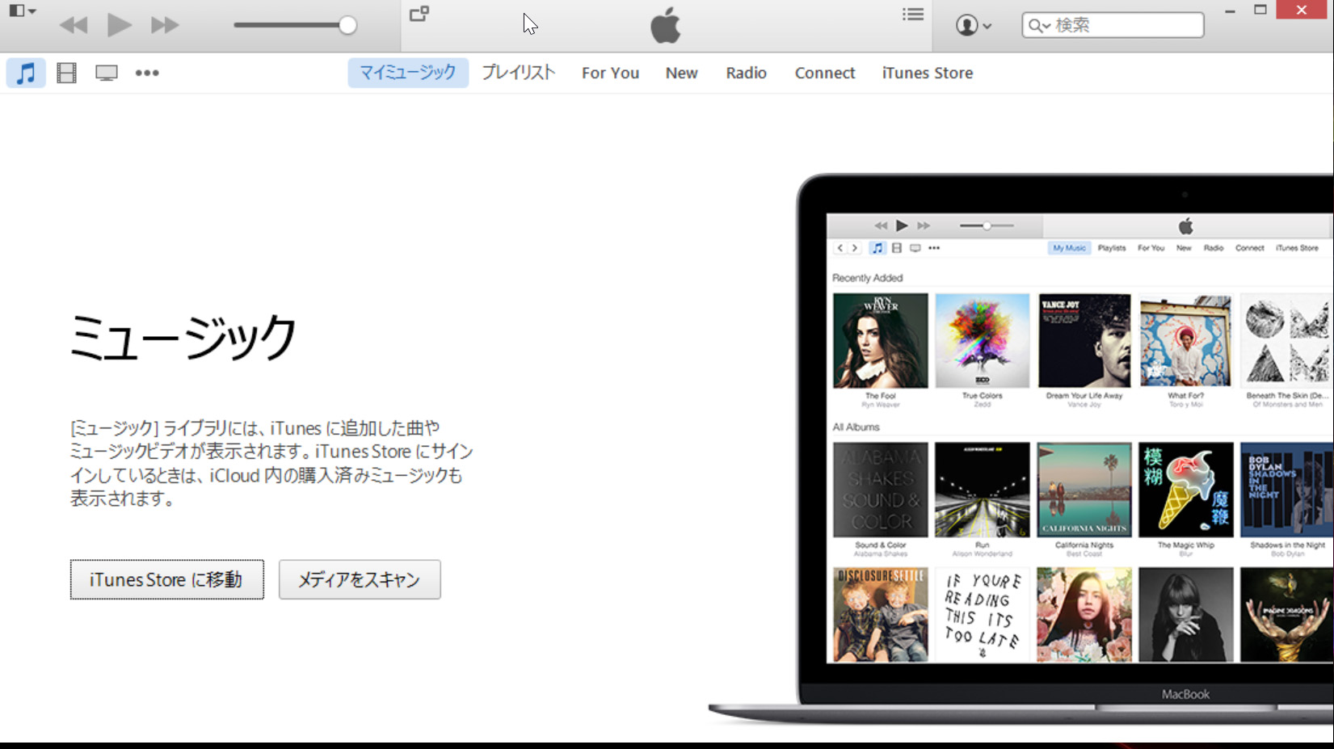Click the Apple logo in the display area
Screen dimensions: 1334x749
pyautogui.click(x=666, y=25)
